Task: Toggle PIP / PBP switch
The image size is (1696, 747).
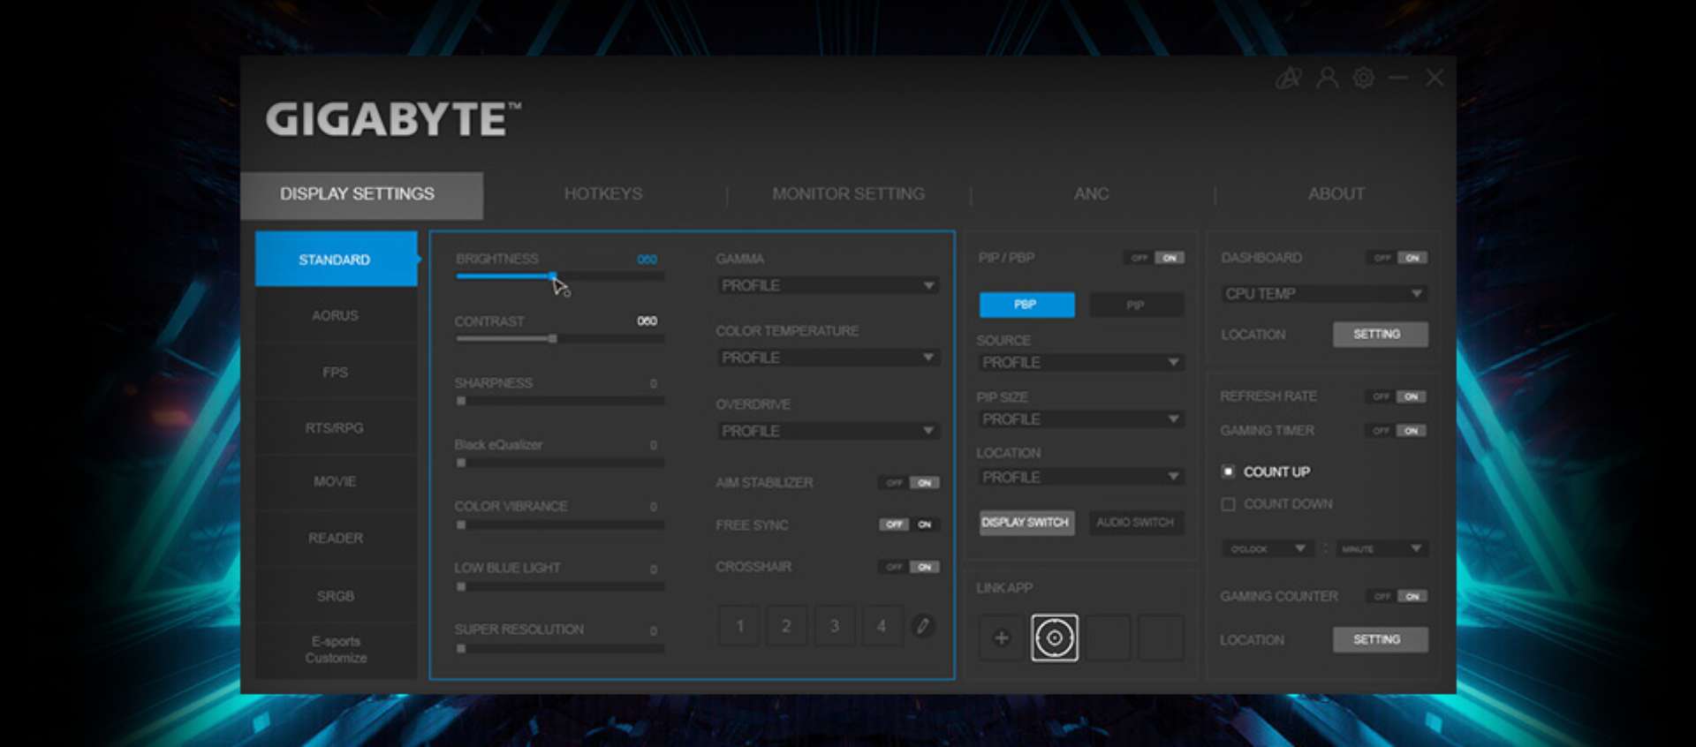Action: pyautogui.click(x=1155, y=258)
